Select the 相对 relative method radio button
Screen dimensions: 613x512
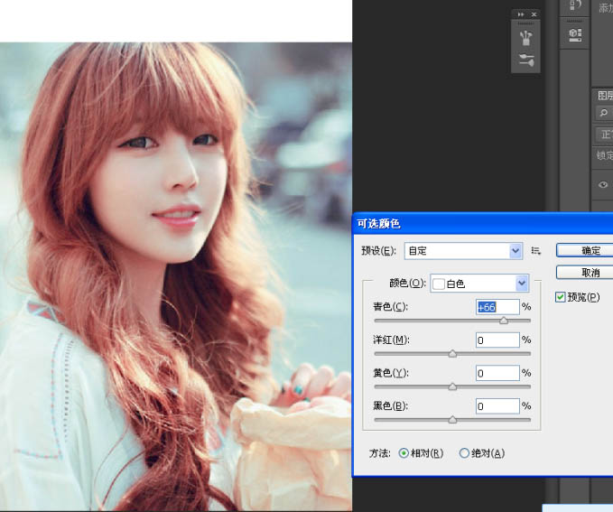[404, 453]
